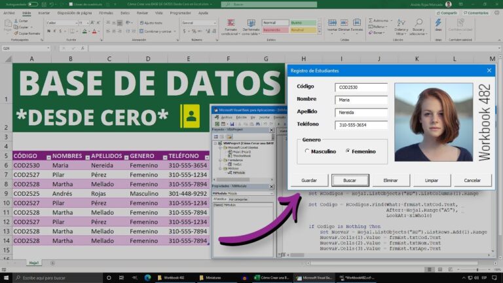Image resolution: width=503 pixels, height=283 pixels.
Task: Open the Archivo ribbon tab
Action: click(9, 13)
